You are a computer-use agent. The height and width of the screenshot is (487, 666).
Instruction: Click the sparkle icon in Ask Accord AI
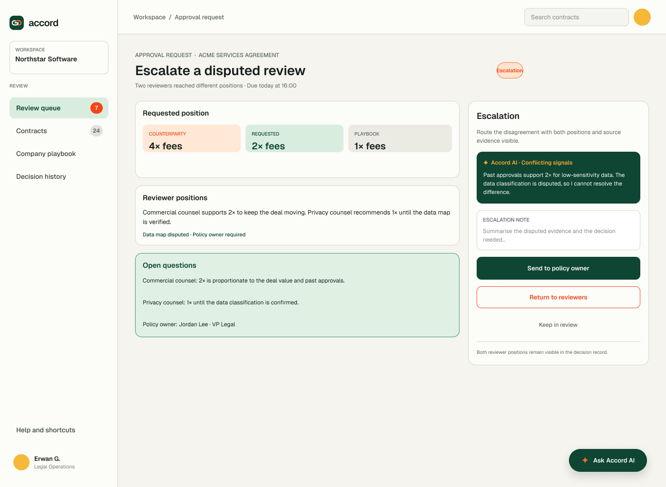(x=585, y=460)
